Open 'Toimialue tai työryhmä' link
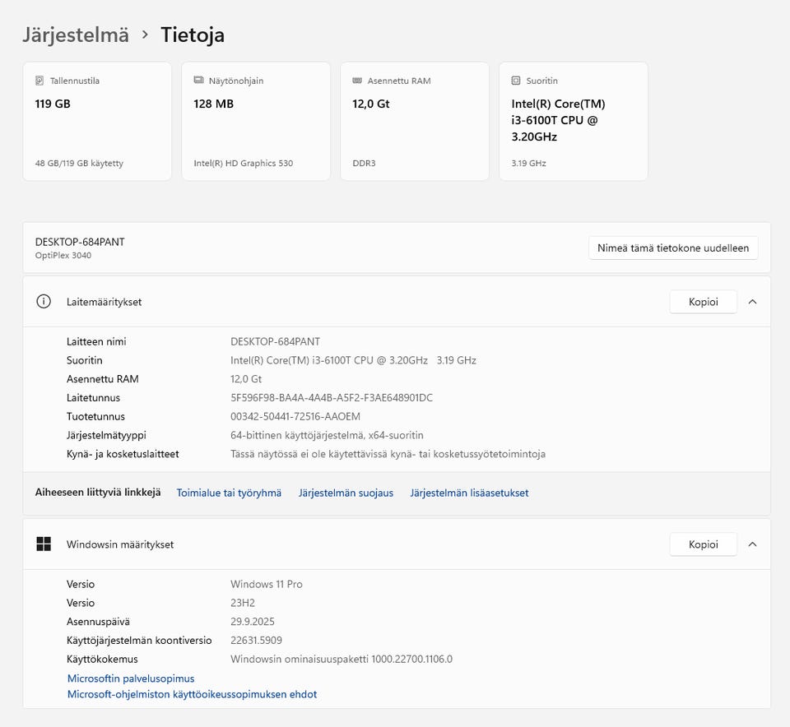The image size is (790, 727). (x=229, y=493)
